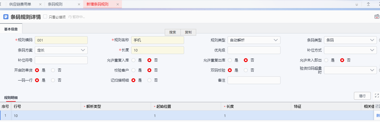Click the 增行 button

pos(362,96)
